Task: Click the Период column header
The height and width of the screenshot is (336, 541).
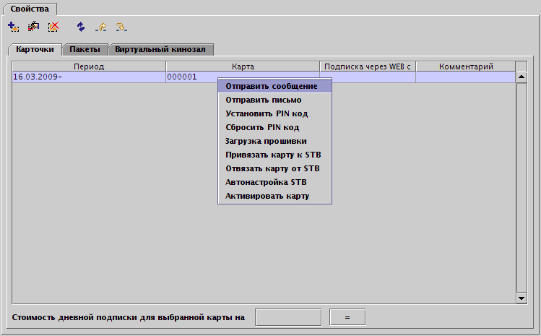Action: click(89, 66)
